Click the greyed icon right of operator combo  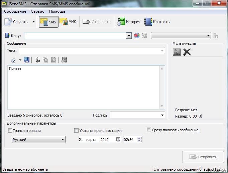[x=216, y=35]
